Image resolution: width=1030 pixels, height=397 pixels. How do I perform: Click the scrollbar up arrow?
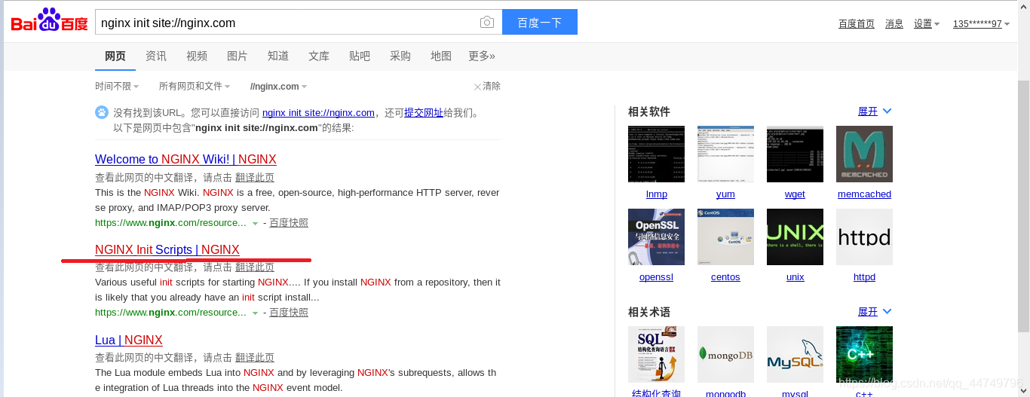click(1023, 5)
